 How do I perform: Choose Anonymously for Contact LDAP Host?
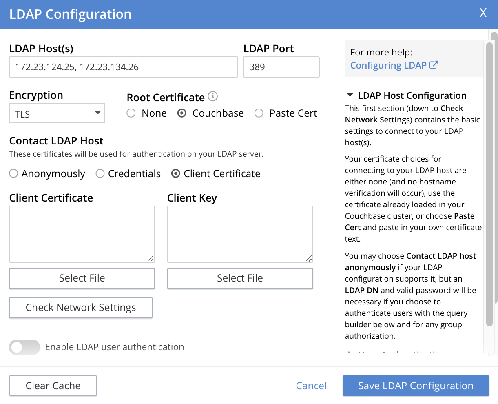click(x=13, y=173)
